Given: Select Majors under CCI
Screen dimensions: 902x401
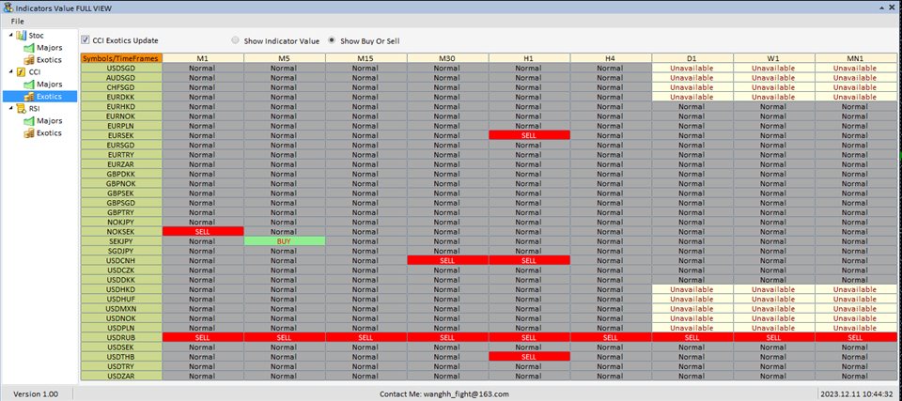Looking at the screenshot, I should point(50,84).
